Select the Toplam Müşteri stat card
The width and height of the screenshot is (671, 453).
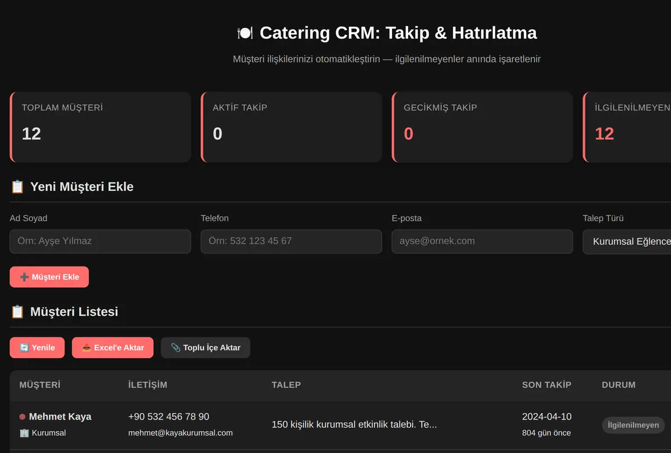(100, 127)
